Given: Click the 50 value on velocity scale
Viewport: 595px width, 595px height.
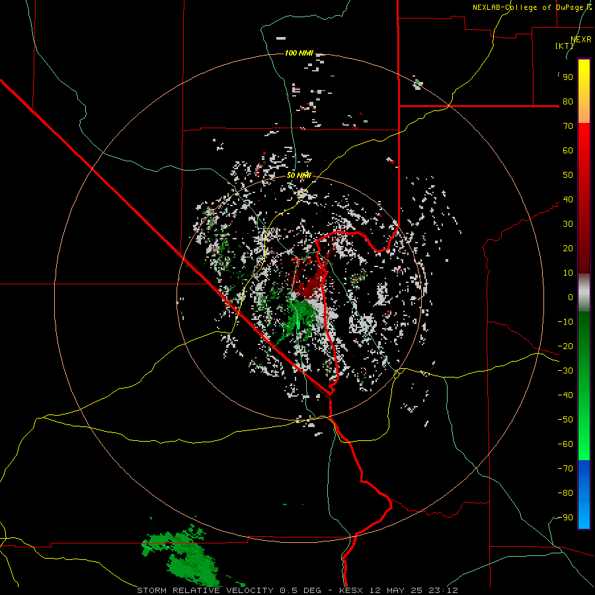Looking at the screenshot, I should point(568,175).
